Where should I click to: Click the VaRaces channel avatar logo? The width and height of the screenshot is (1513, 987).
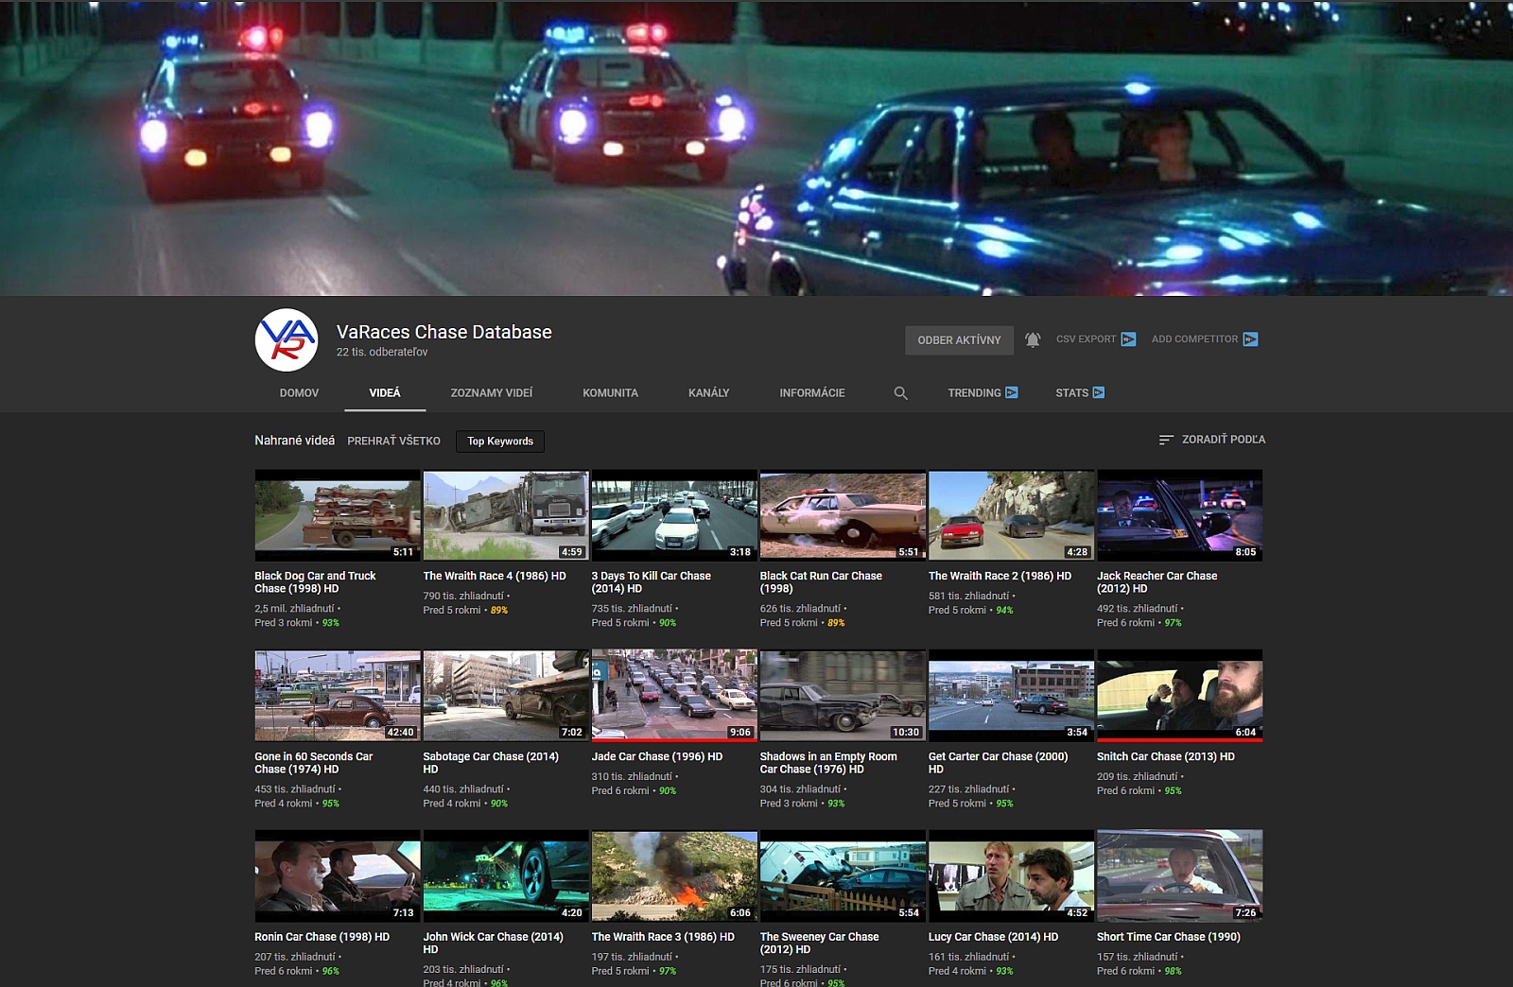tap(287, 340)
